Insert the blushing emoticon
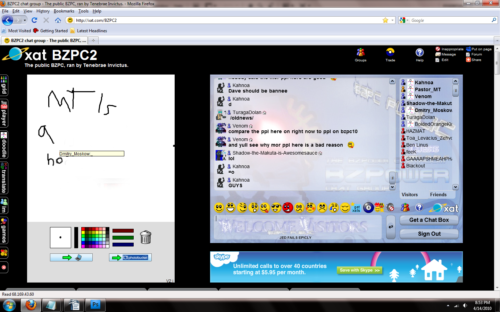 point(311,208)
